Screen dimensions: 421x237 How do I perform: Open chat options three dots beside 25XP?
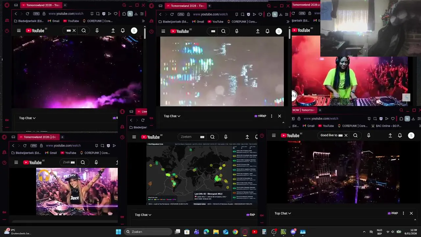tap(403, 213)
